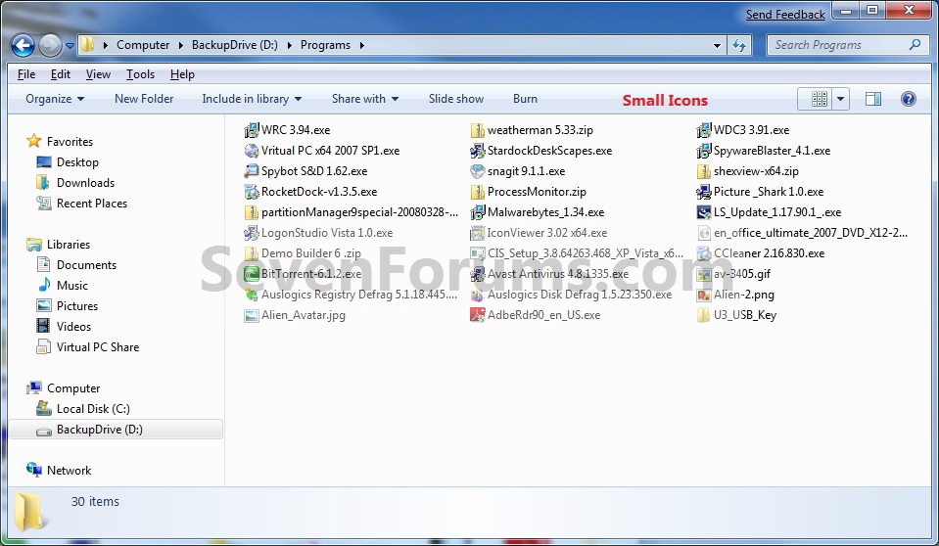Select the LS_Update_1.17.90.1_.exe icon
This screenshot has width=939, height=546.
tap(704, 212)
